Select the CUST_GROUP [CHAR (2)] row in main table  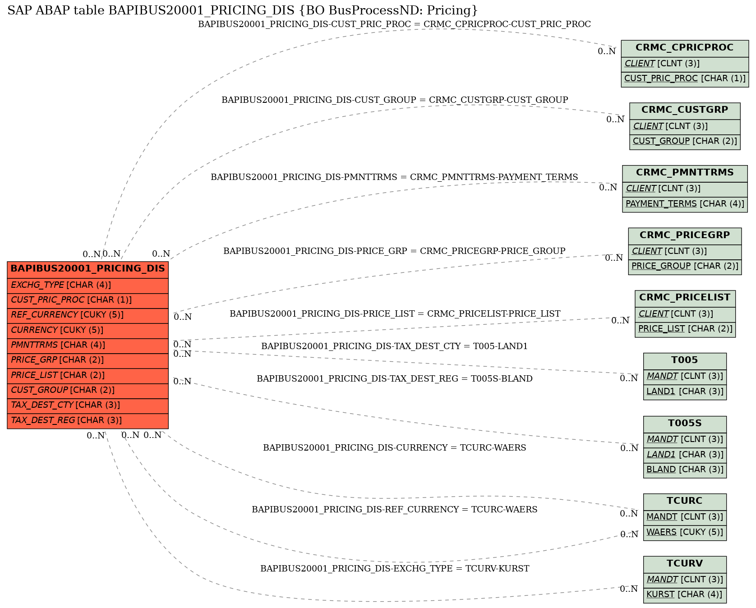pos(88,391)
